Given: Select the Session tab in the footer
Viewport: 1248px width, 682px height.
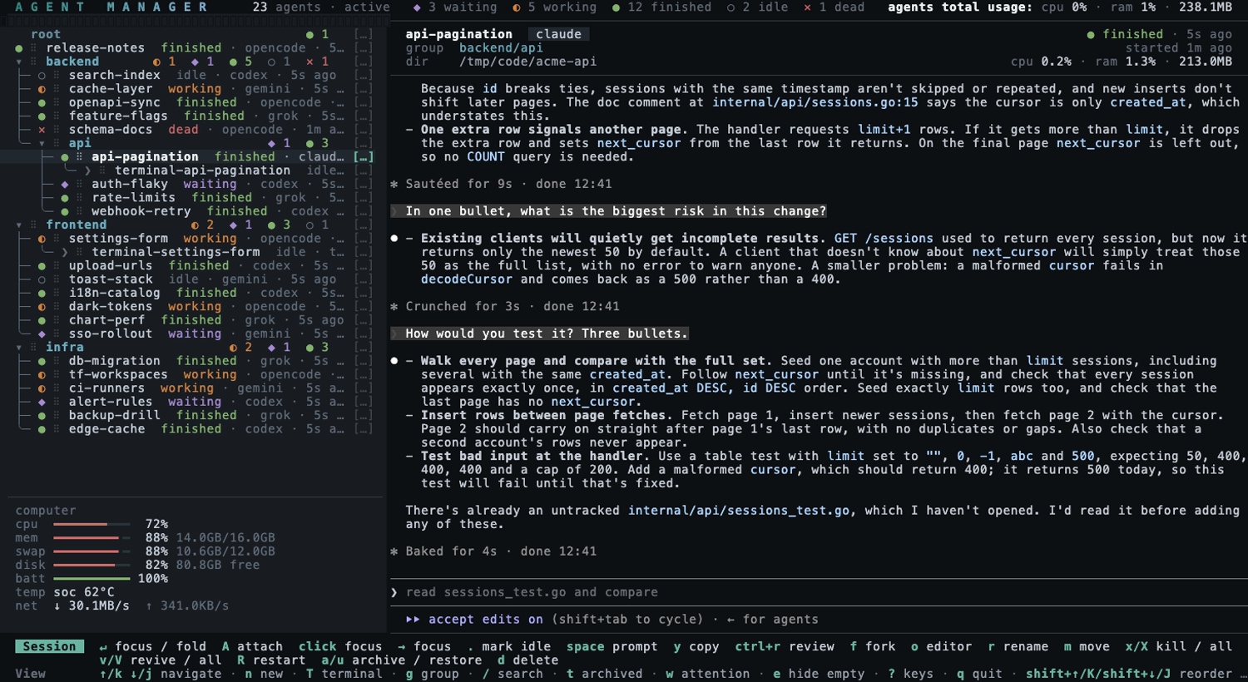Looking at the screenshot, I should tap(49, 646).
